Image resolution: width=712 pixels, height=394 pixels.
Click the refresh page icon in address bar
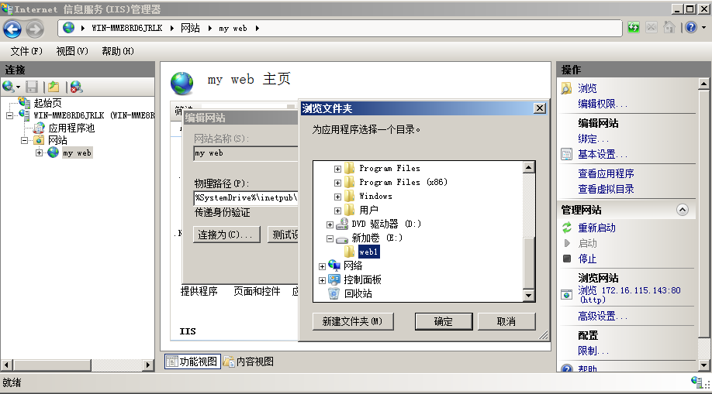[x=634, y=28]
